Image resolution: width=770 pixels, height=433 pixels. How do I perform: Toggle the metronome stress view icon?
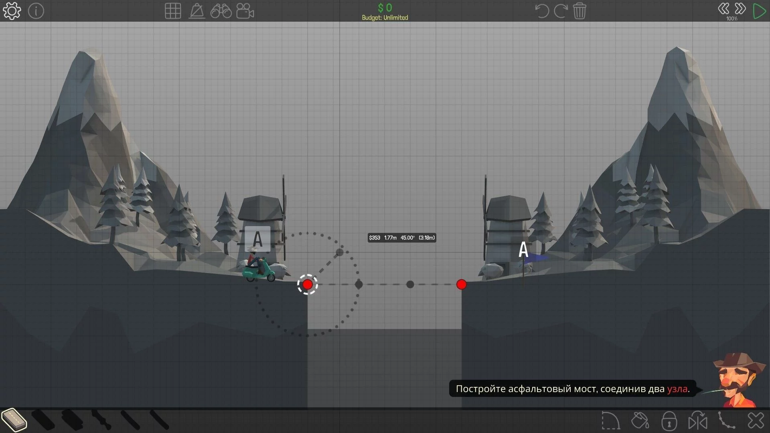coord(197,11)
